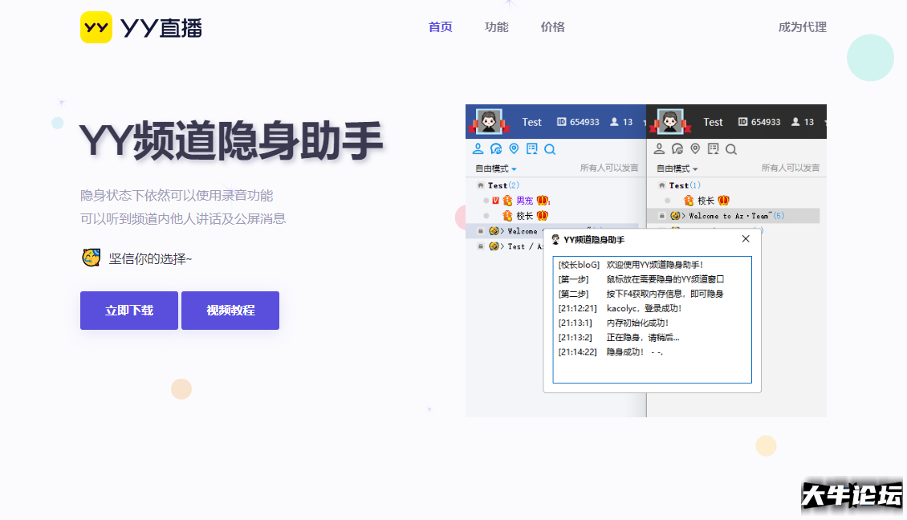Select user 校长 in the blue window list
907x520 pixels.
point(525,216)
